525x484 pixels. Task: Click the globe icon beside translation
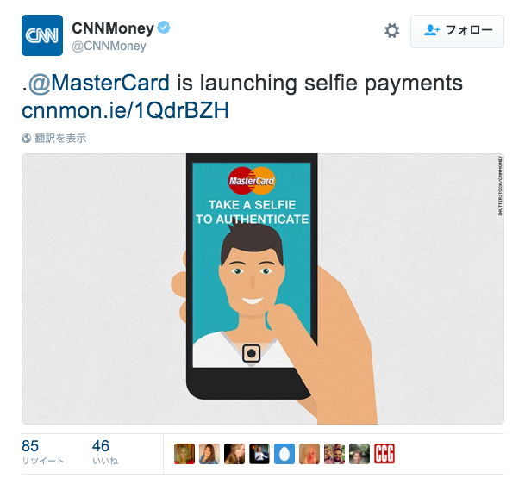pos(26,138)
